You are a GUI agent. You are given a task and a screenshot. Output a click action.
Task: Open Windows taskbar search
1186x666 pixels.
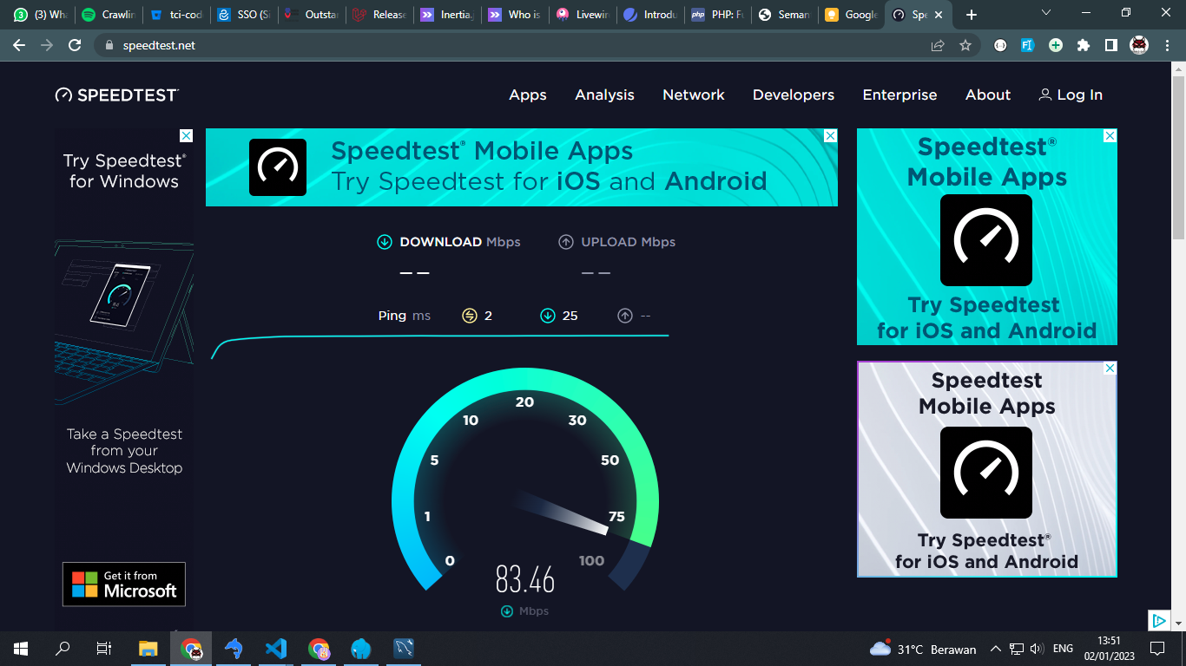point(63,649)
